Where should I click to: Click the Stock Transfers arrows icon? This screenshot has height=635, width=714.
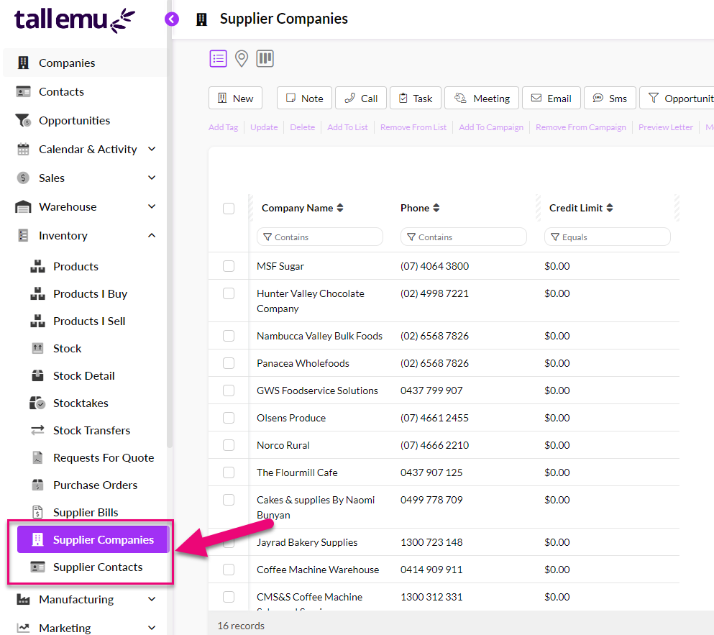pyautogui.click(x=38, y=431)
